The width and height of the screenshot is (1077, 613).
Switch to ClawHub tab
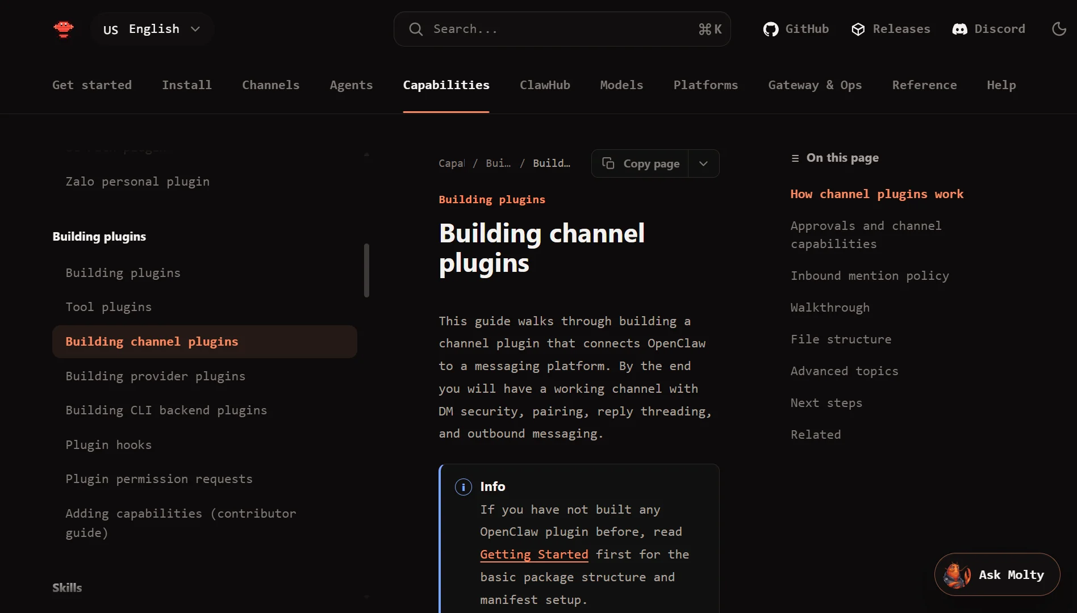(x=545, y=85)
